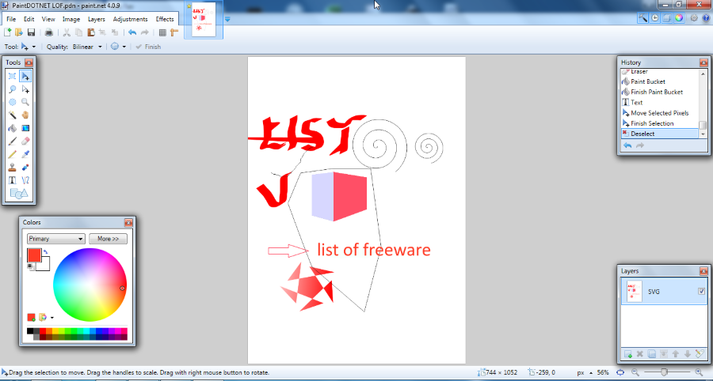713x381 pixels.
Task: Select the Recolor tool
Action: (x=25, y=168)
